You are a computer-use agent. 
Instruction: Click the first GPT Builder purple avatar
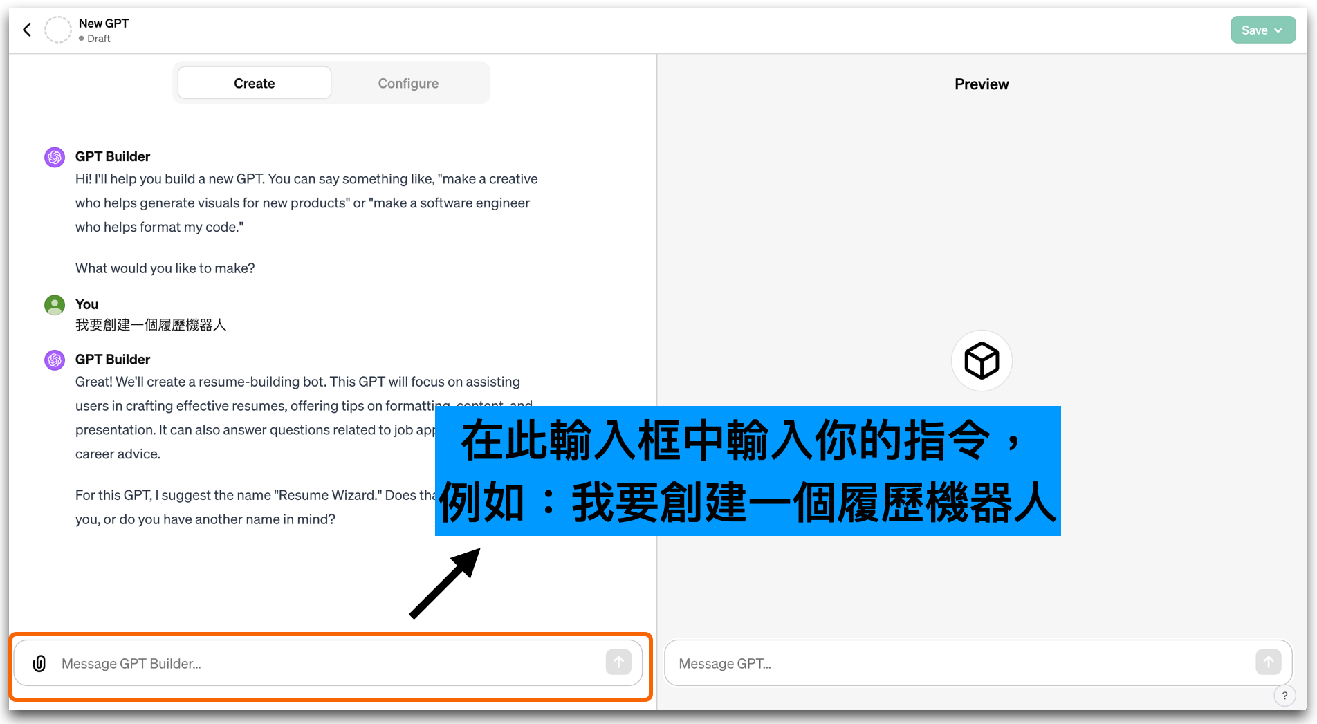55,157
